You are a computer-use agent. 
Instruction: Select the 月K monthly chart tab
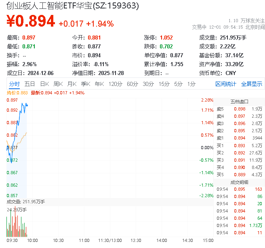[72, 84]
